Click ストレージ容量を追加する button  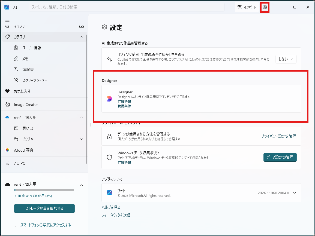pyautogui.click(x=44, y=209)
